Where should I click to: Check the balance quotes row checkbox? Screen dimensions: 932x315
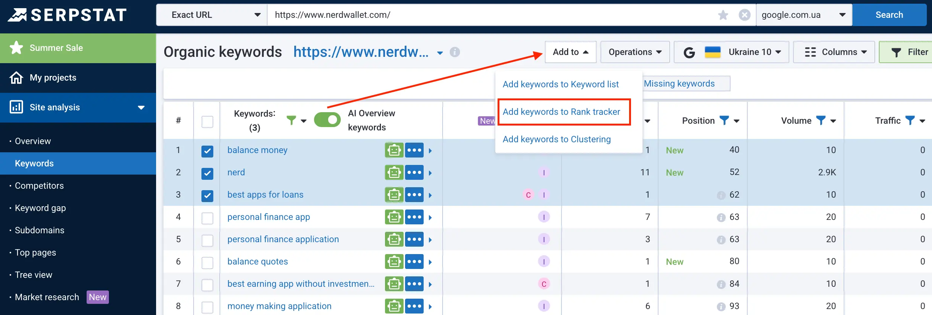(x=207, y=263)
